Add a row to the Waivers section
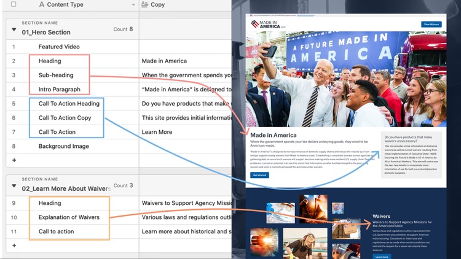 (x=14, y=245)
